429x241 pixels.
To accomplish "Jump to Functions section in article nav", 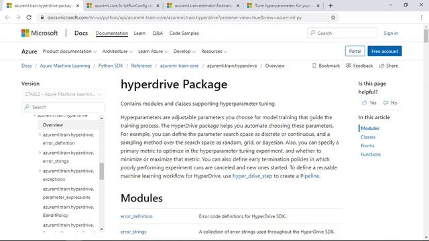I will point(371,155).
